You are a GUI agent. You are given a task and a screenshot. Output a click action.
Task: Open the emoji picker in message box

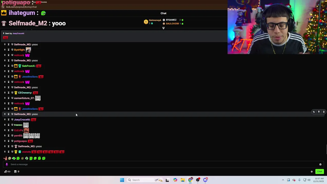pyautogui.click(x=320, y=165)
